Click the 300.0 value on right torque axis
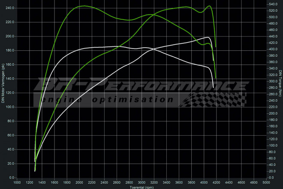The image size is (283, 189). (274, 81)
